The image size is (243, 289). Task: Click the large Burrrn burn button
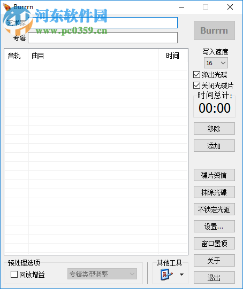click(214, 30)
